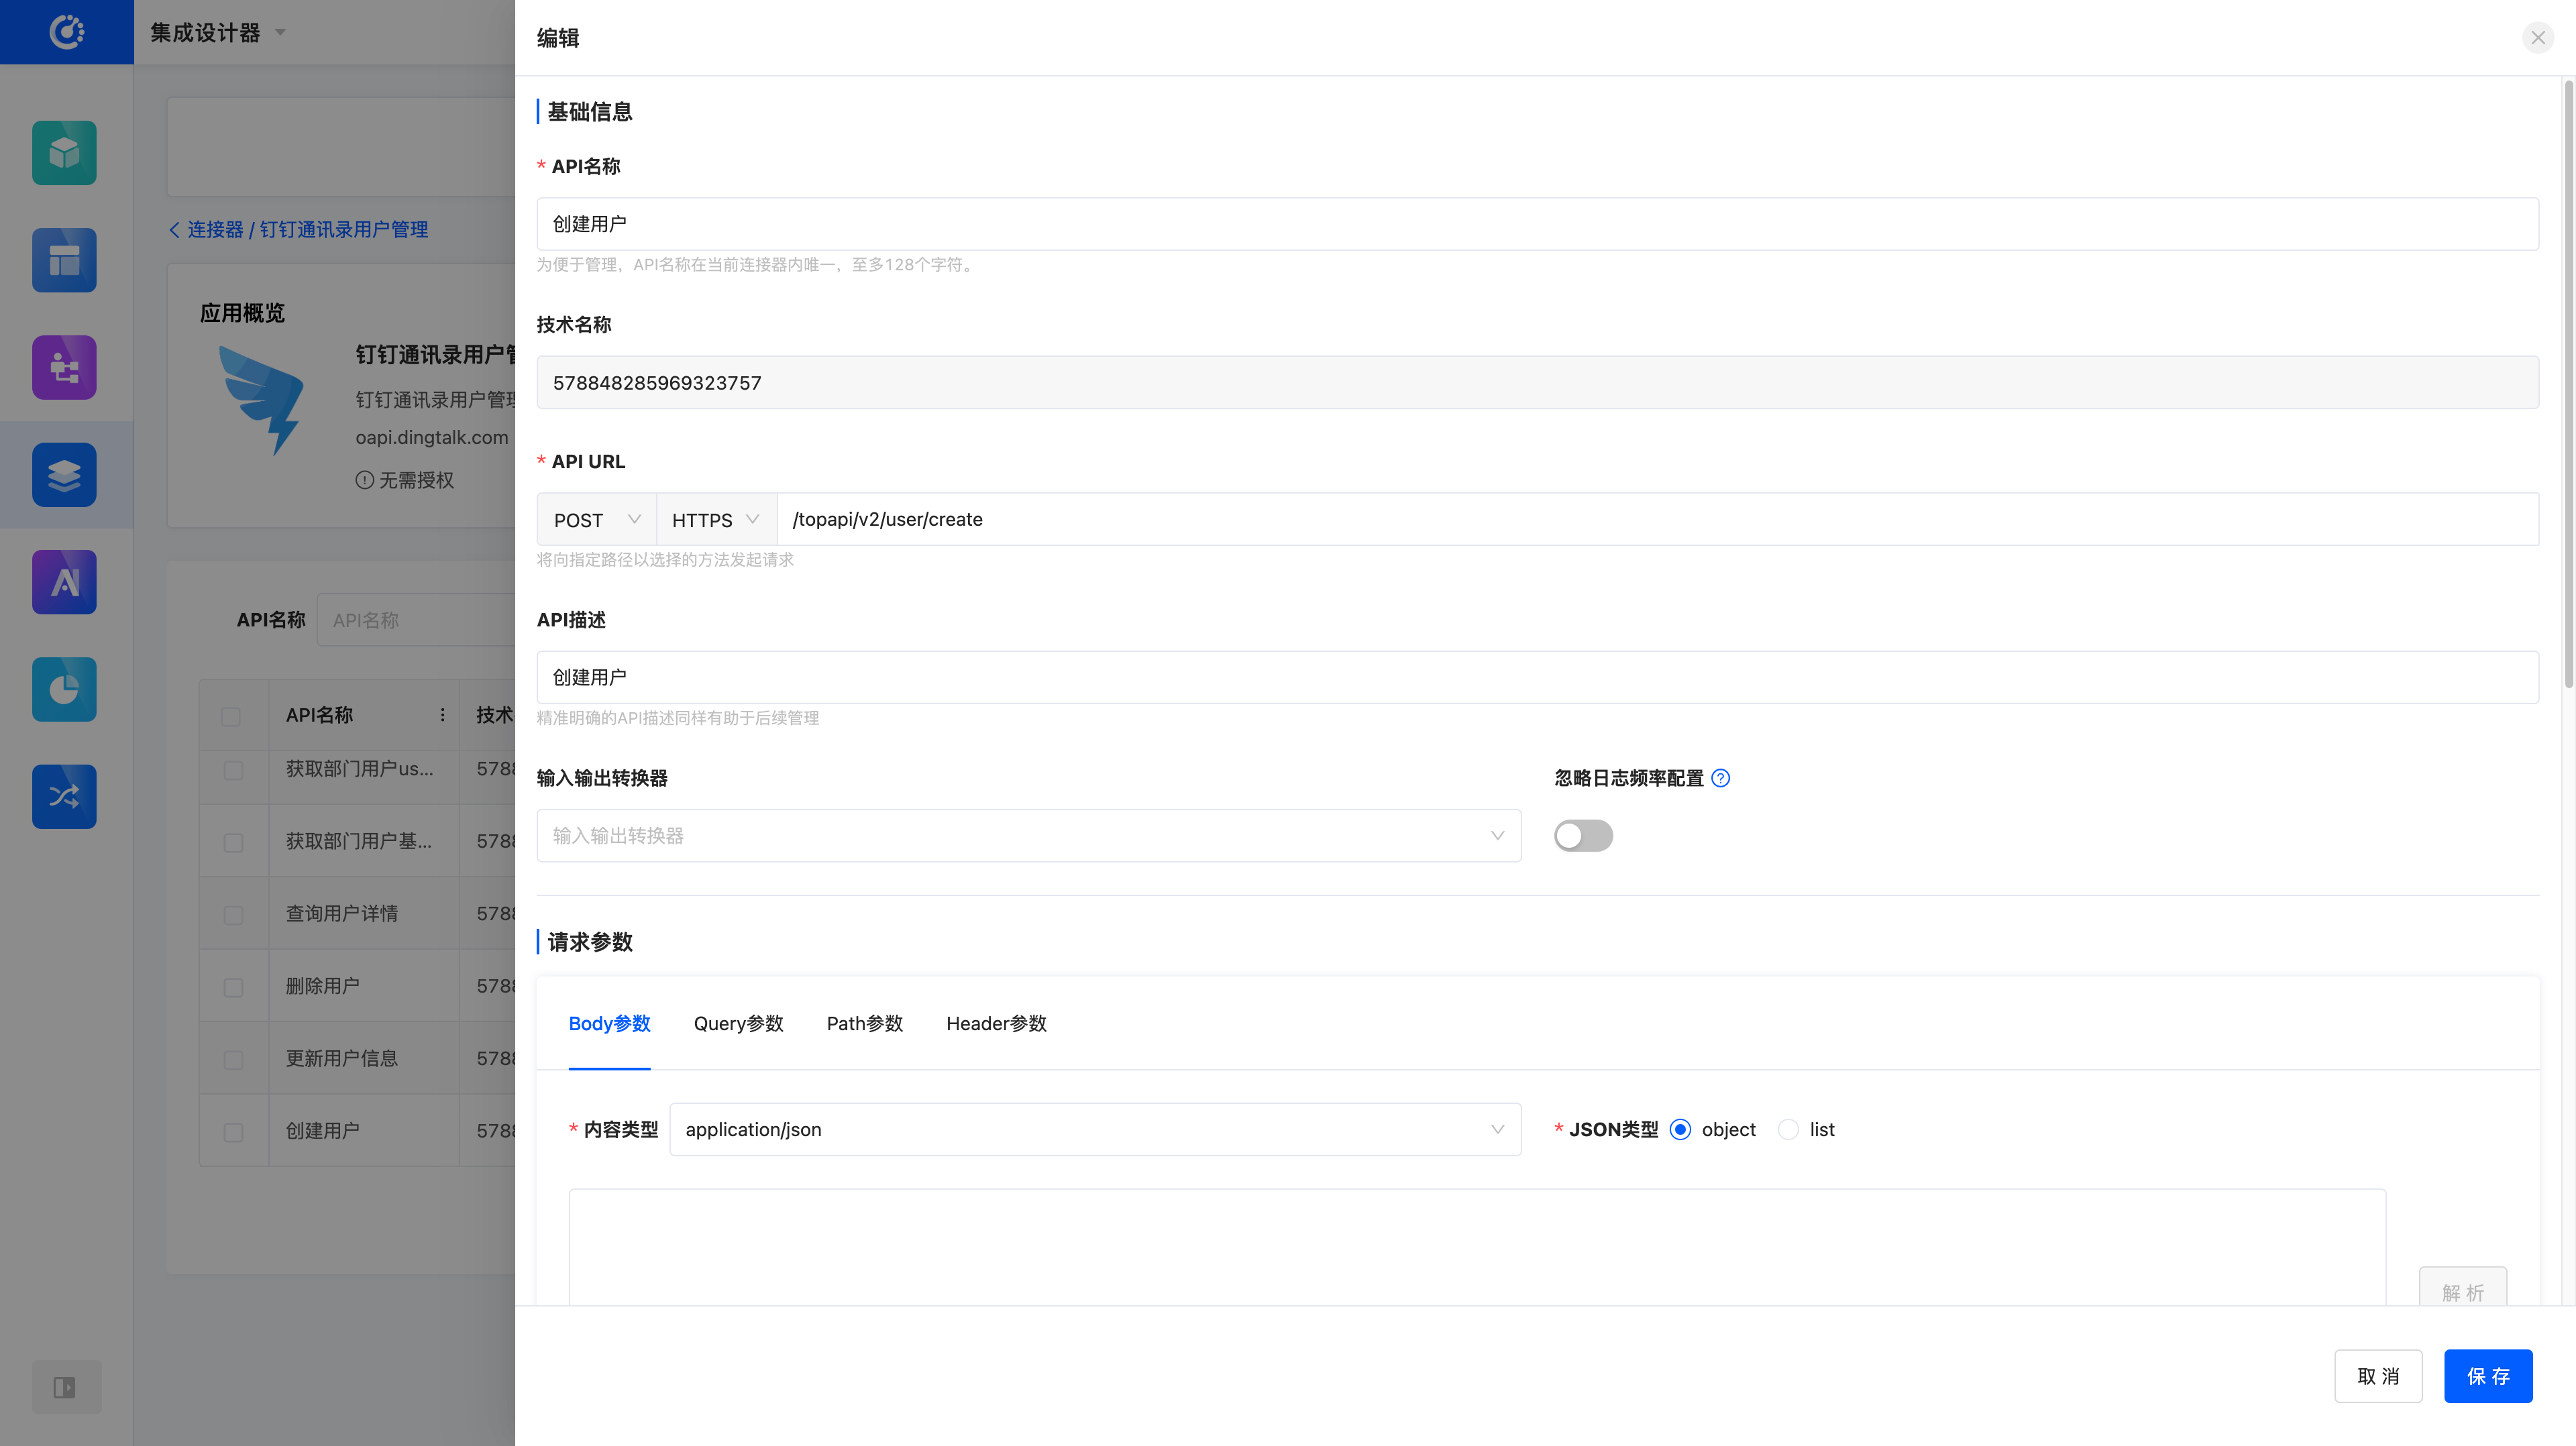This screenshot has height=1446, width=2576.
Task: Click the purple hierarchy sidebar icon
Action: (x=64, y=367)
